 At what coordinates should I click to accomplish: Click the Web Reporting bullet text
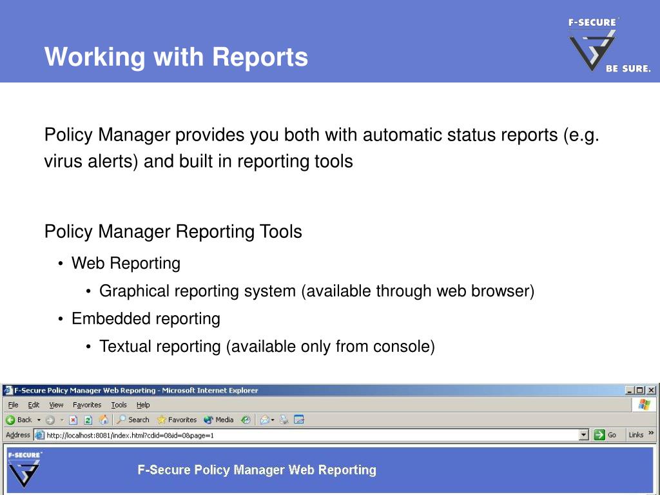126,264
